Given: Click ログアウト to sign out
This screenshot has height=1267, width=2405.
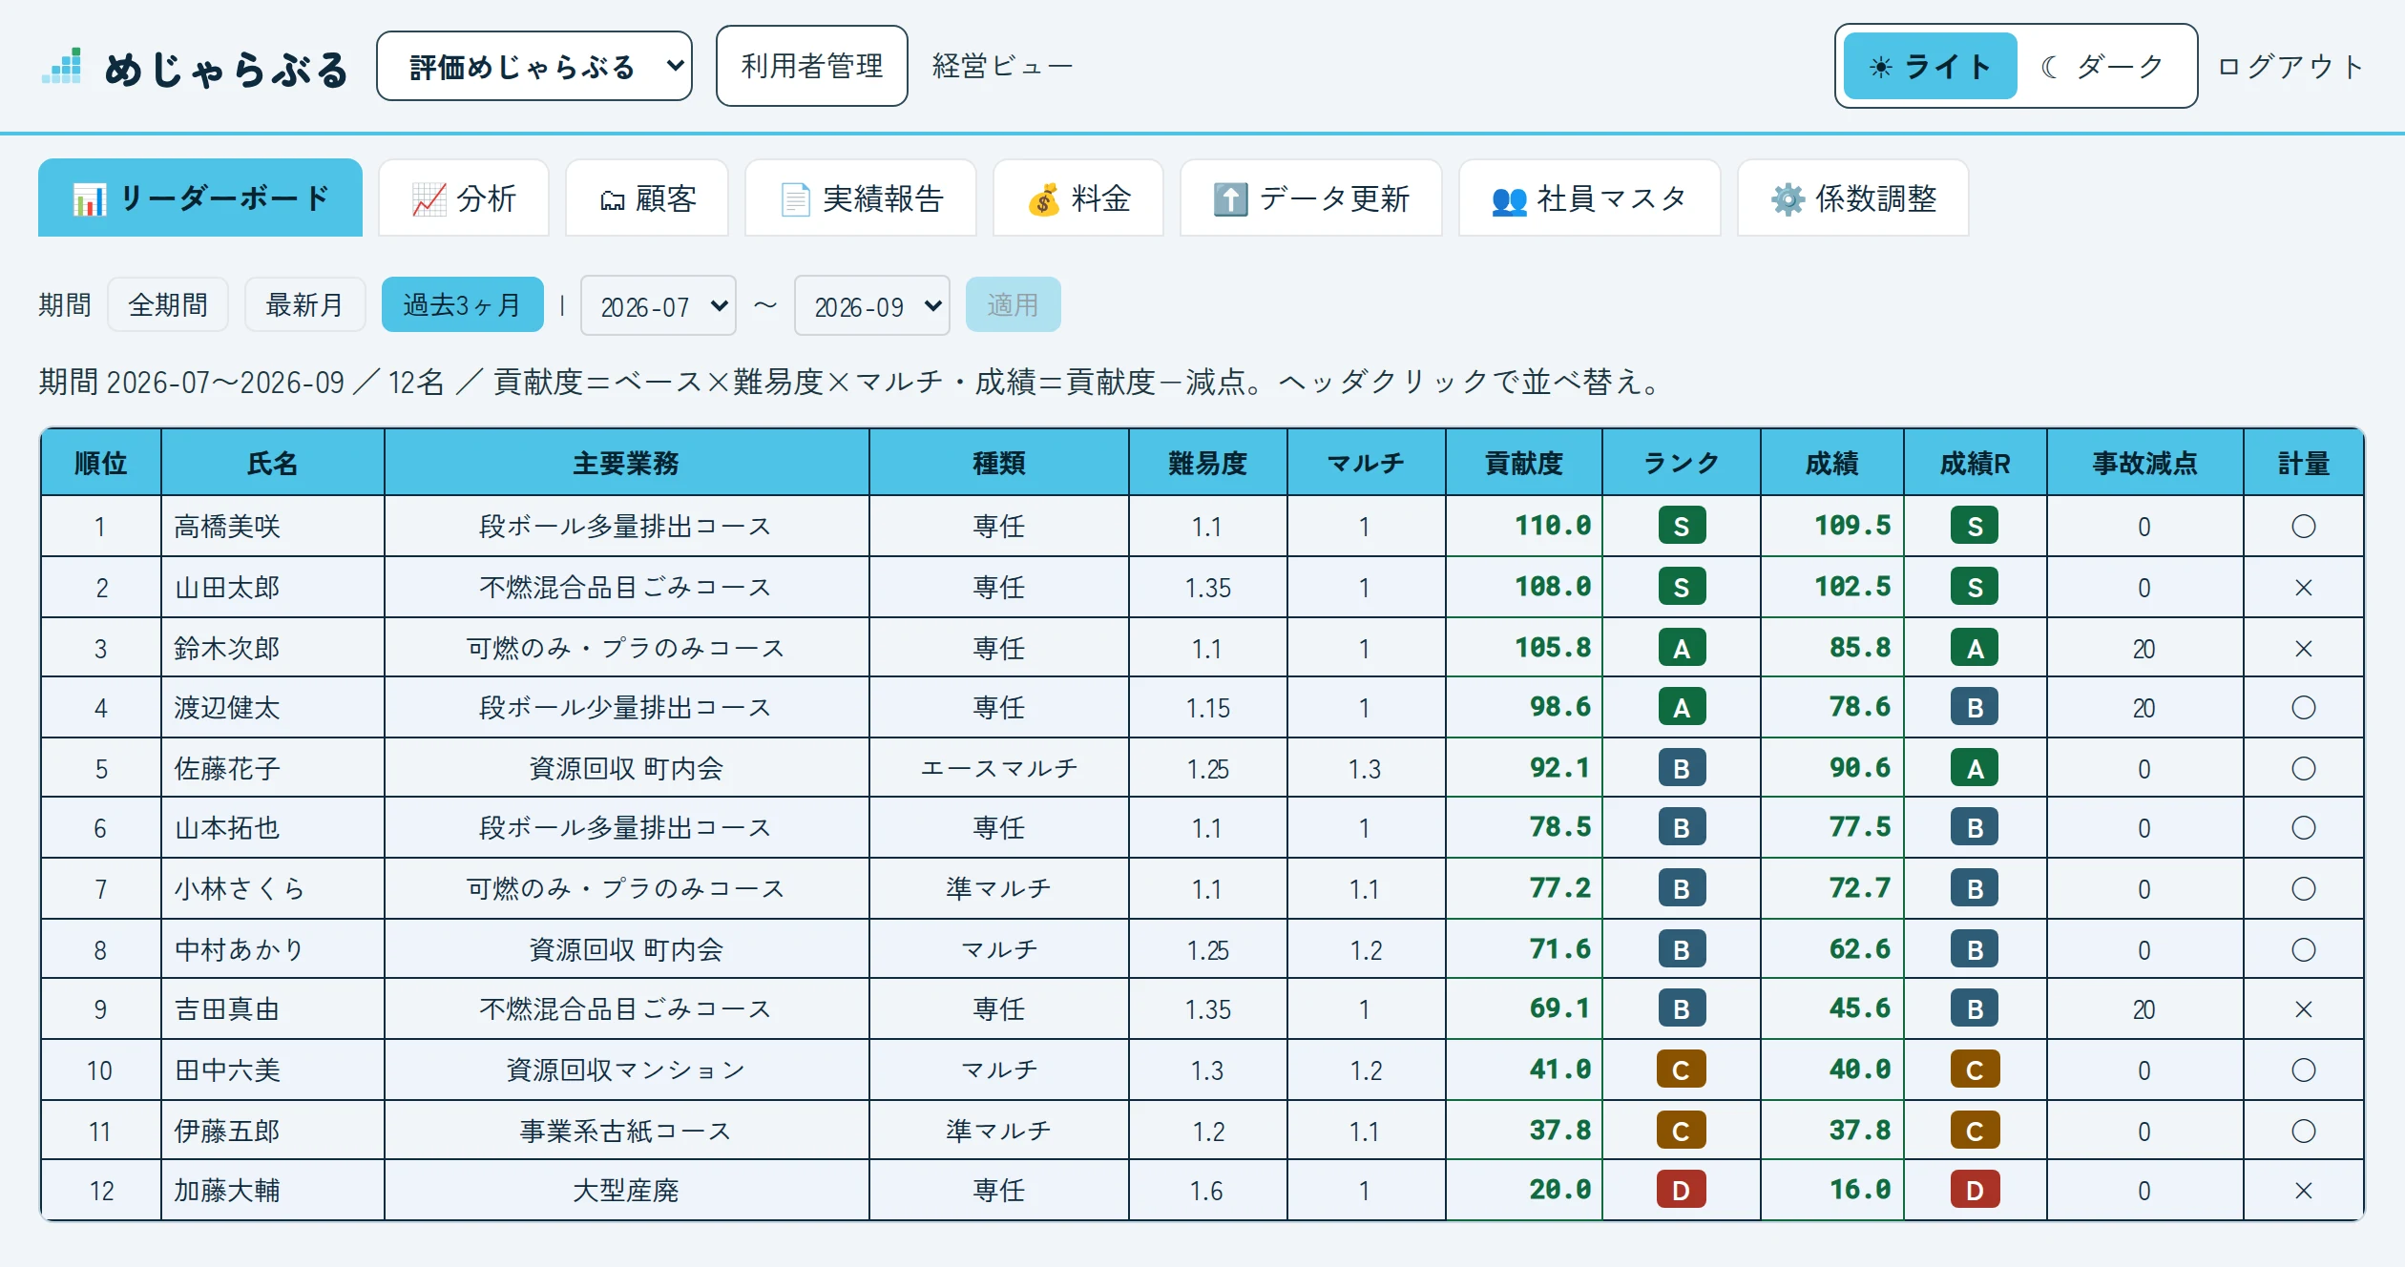Looking at the screenshot, I should click(x=2290, y=66).
